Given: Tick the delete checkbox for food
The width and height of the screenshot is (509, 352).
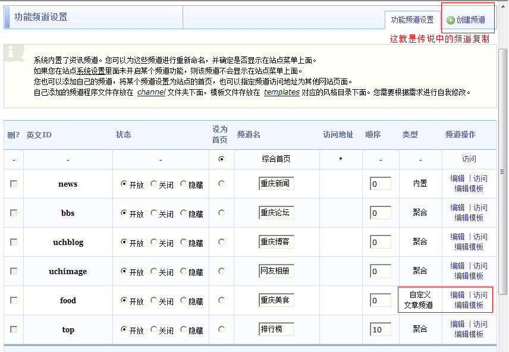Looking at the screenshot, I should click(14, 300).
